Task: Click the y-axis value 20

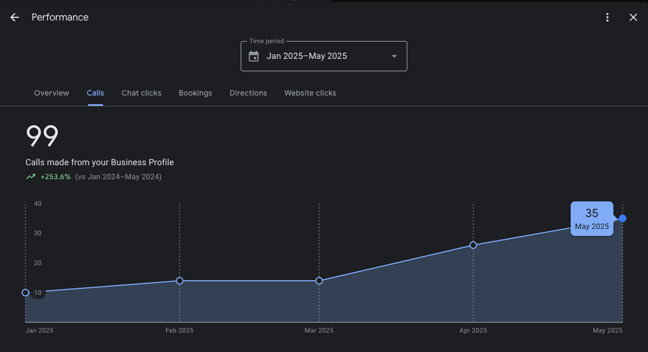Action: click(x=38, y=263)
